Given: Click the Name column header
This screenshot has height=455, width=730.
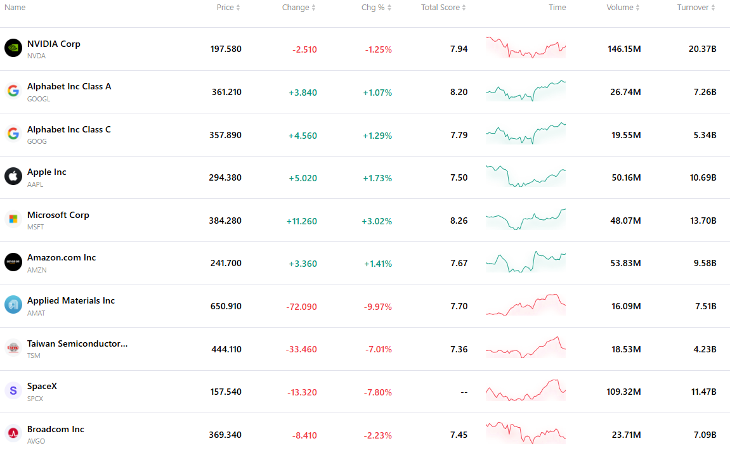Looking at the screenshot, I should coord(15,8).
